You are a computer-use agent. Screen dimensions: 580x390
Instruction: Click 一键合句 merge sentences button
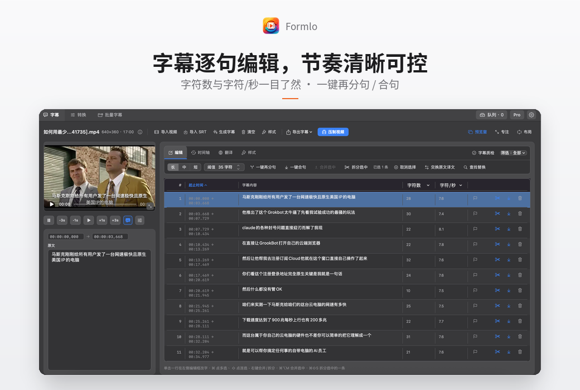click(x=295, y=168)
